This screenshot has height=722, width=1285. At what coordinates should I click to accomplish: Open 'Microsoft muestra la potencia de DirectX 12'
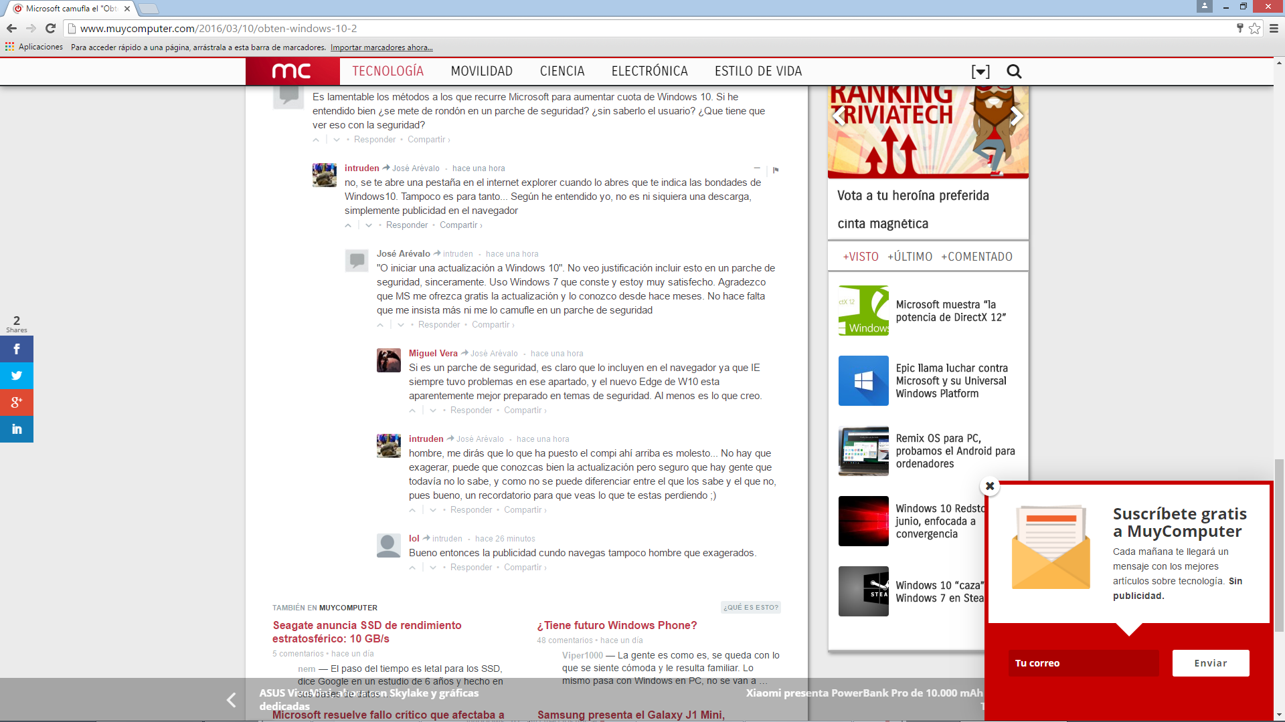point(950,311)
